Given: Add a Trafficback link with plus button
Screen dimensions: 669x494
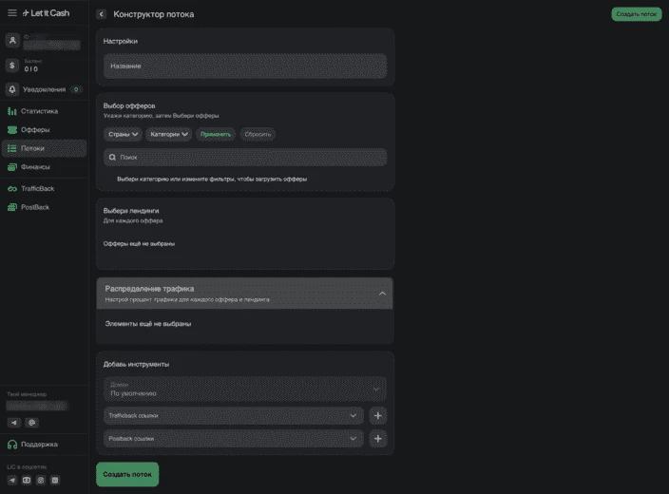Looking at the screenshot, I should coord(377,415).
